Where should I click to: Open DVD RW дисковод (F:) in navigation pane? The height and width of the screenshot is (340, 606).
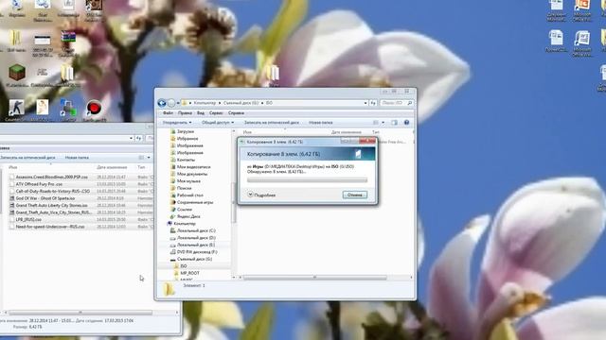[197, 252]
